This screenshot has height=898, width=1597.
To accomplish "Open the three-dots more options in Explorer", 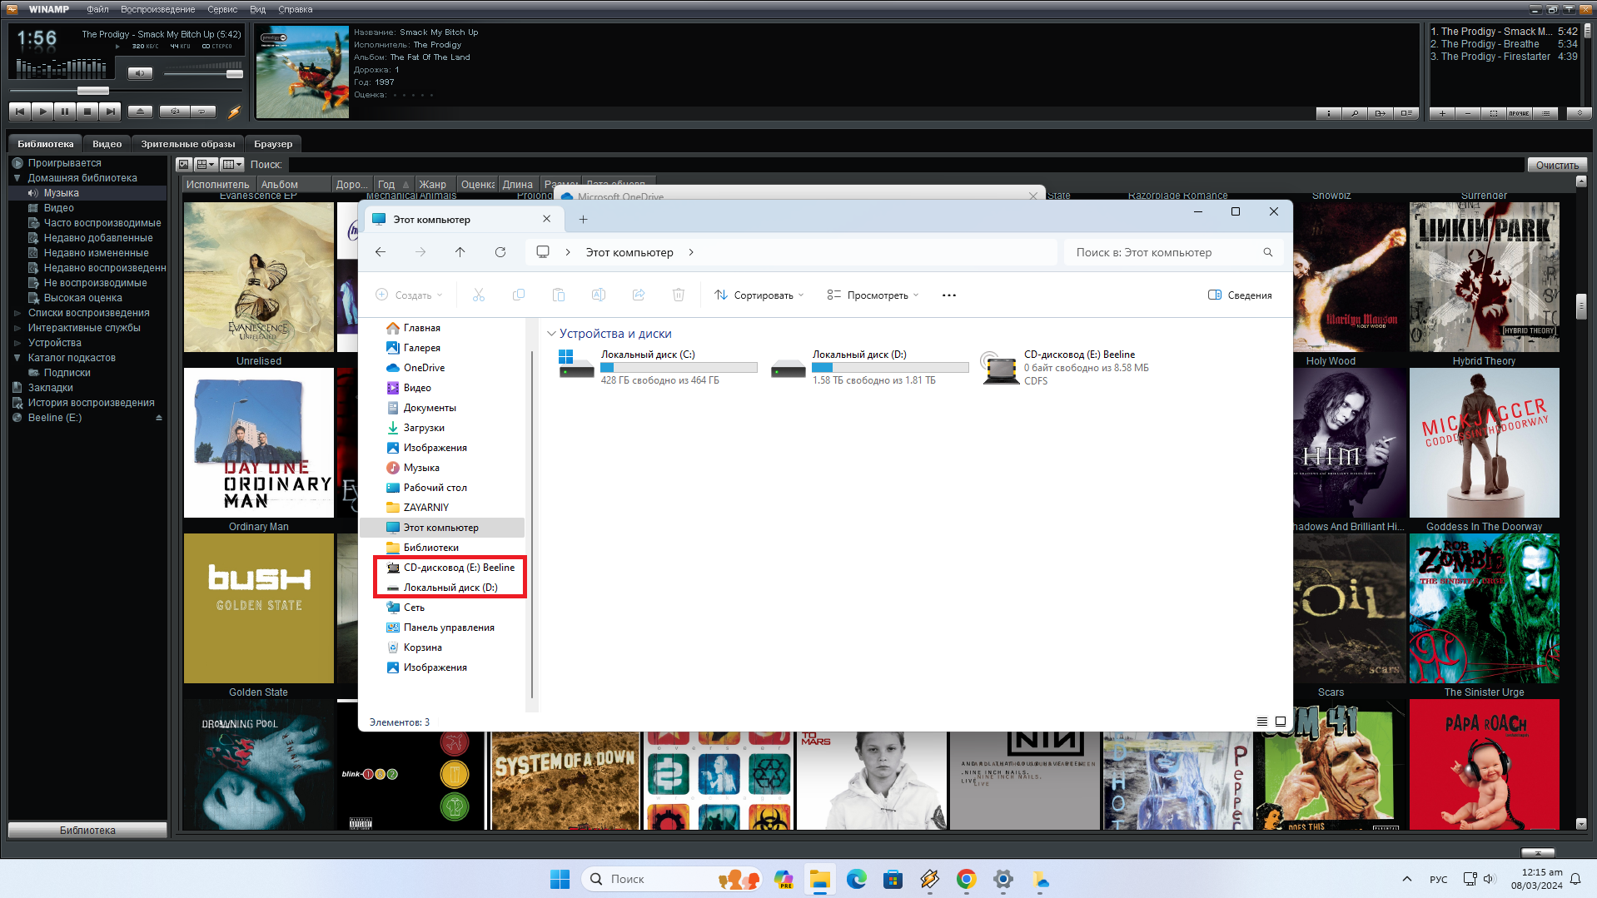I will [949, 295].
